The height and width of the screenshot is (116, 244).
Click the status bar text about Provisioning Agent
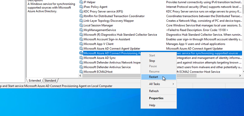(x=56, y=86)
